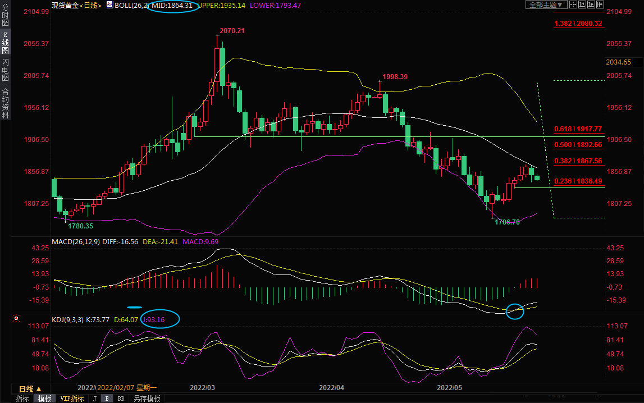Click the 另存模板 save template button
644x403 pixels.
point(146,399)
